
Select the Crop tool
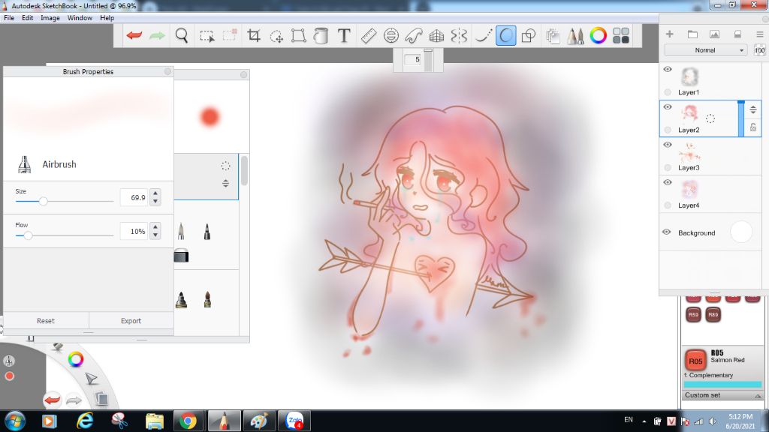(254, 35)
